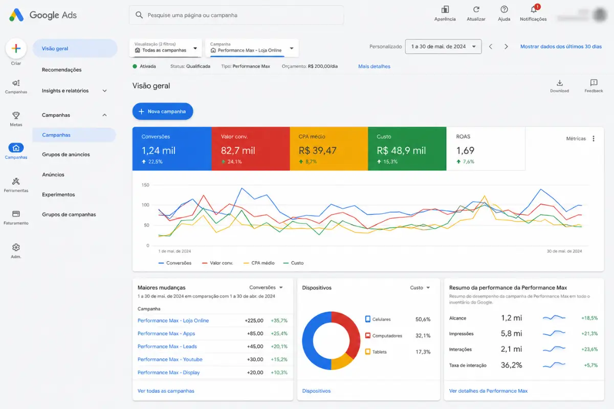
Task: Click the Computadores device icon
Action: tap(367, 336)
